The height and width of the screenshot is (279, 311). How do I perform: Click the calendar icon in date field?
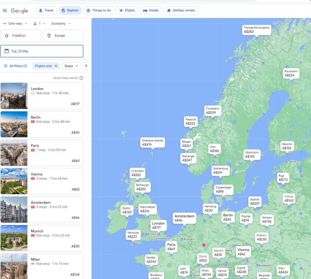[x=7, y=51]
